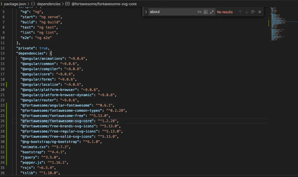Toggle Match Whole Word option
Viewport: 298px width, 177px height.
(205, 12)
